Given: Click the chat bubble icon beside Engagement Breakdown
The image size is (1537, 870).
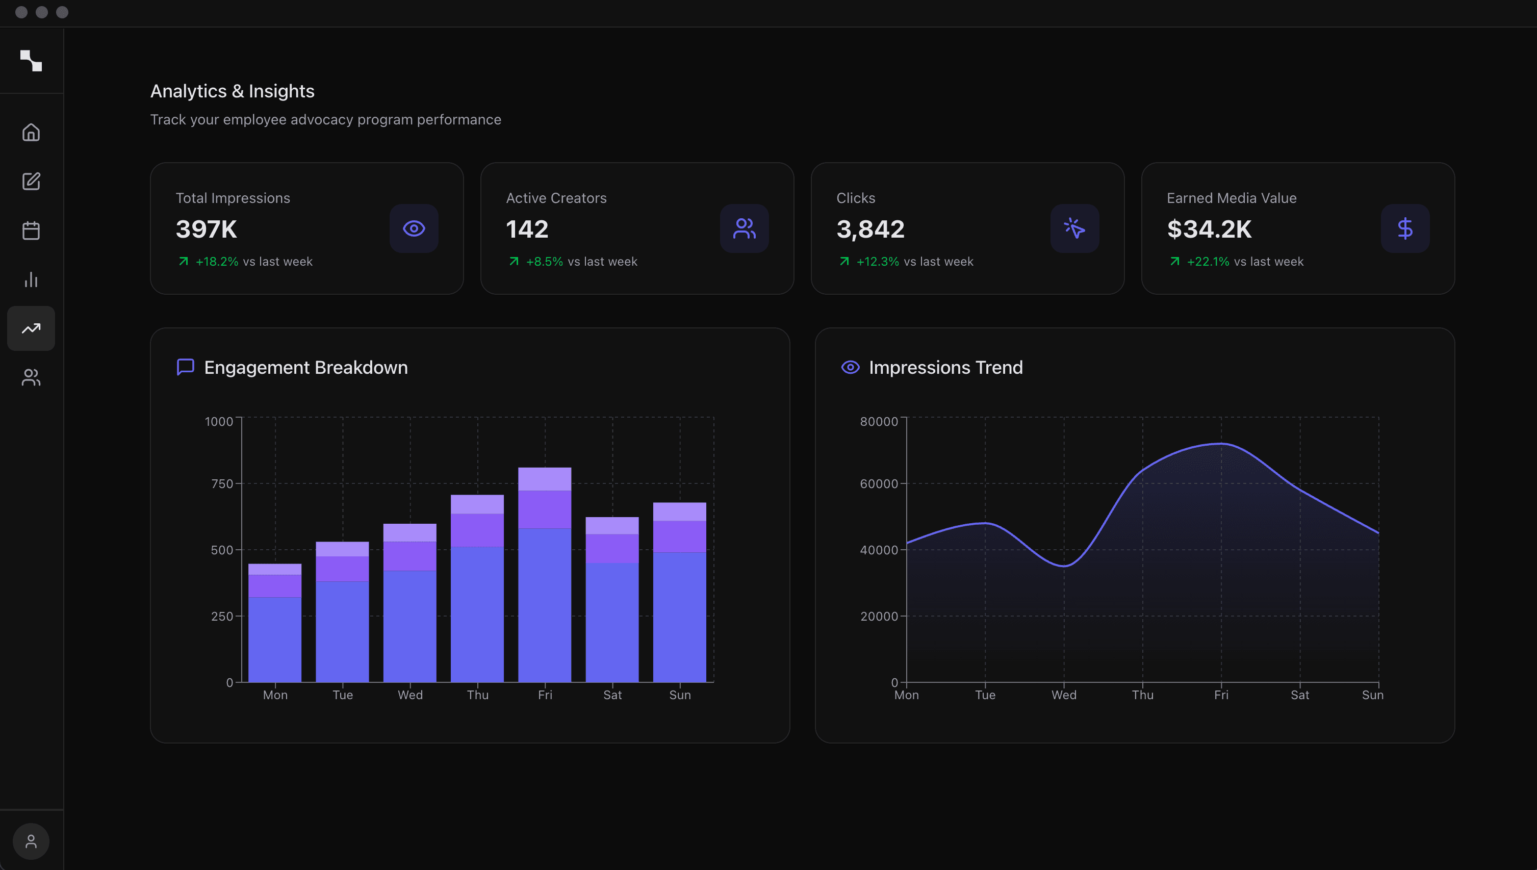Looking at the screenshot, I should point(185,367).
